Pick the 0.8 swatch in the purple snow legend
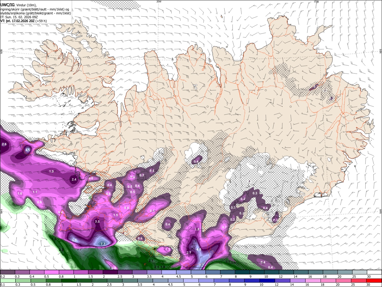Viewport: 382px width, 287px height. click(x=66, y=272)
